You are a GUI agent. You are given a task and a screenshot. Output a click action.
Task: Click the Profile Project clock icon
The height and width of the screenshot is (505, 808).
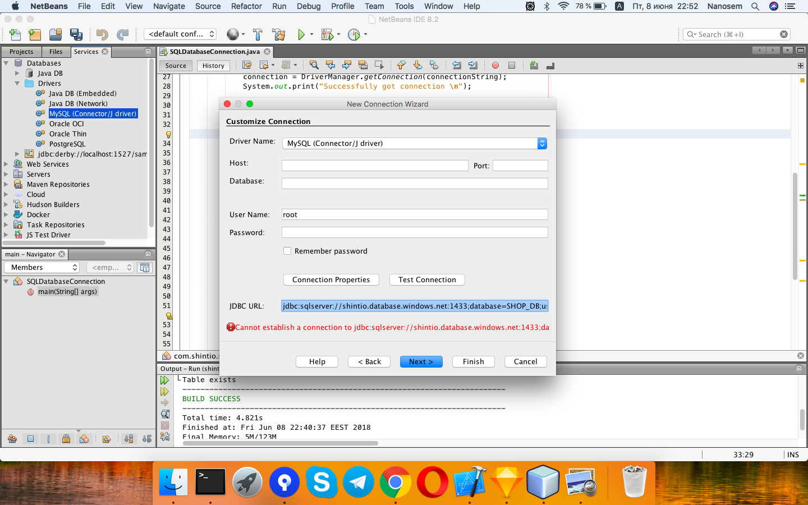(353, 34)
